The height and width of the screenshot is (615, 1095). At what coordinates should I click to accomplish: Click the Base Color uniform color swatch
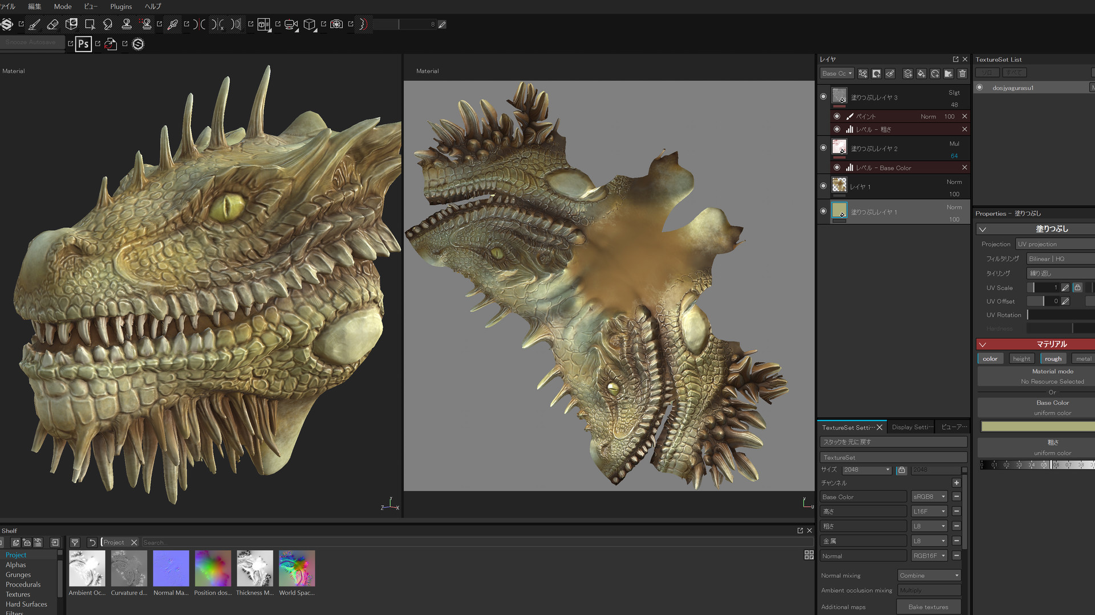[1037, 427]
